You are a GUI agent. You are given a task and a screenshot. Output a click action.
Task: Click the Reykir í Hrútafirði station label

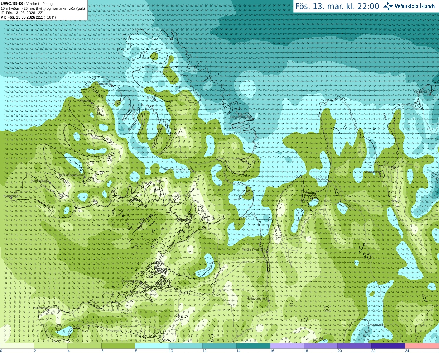pos(254,250)
